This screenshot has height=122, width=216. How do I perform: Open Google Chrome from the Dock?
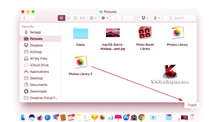click(x=142, y=118)
